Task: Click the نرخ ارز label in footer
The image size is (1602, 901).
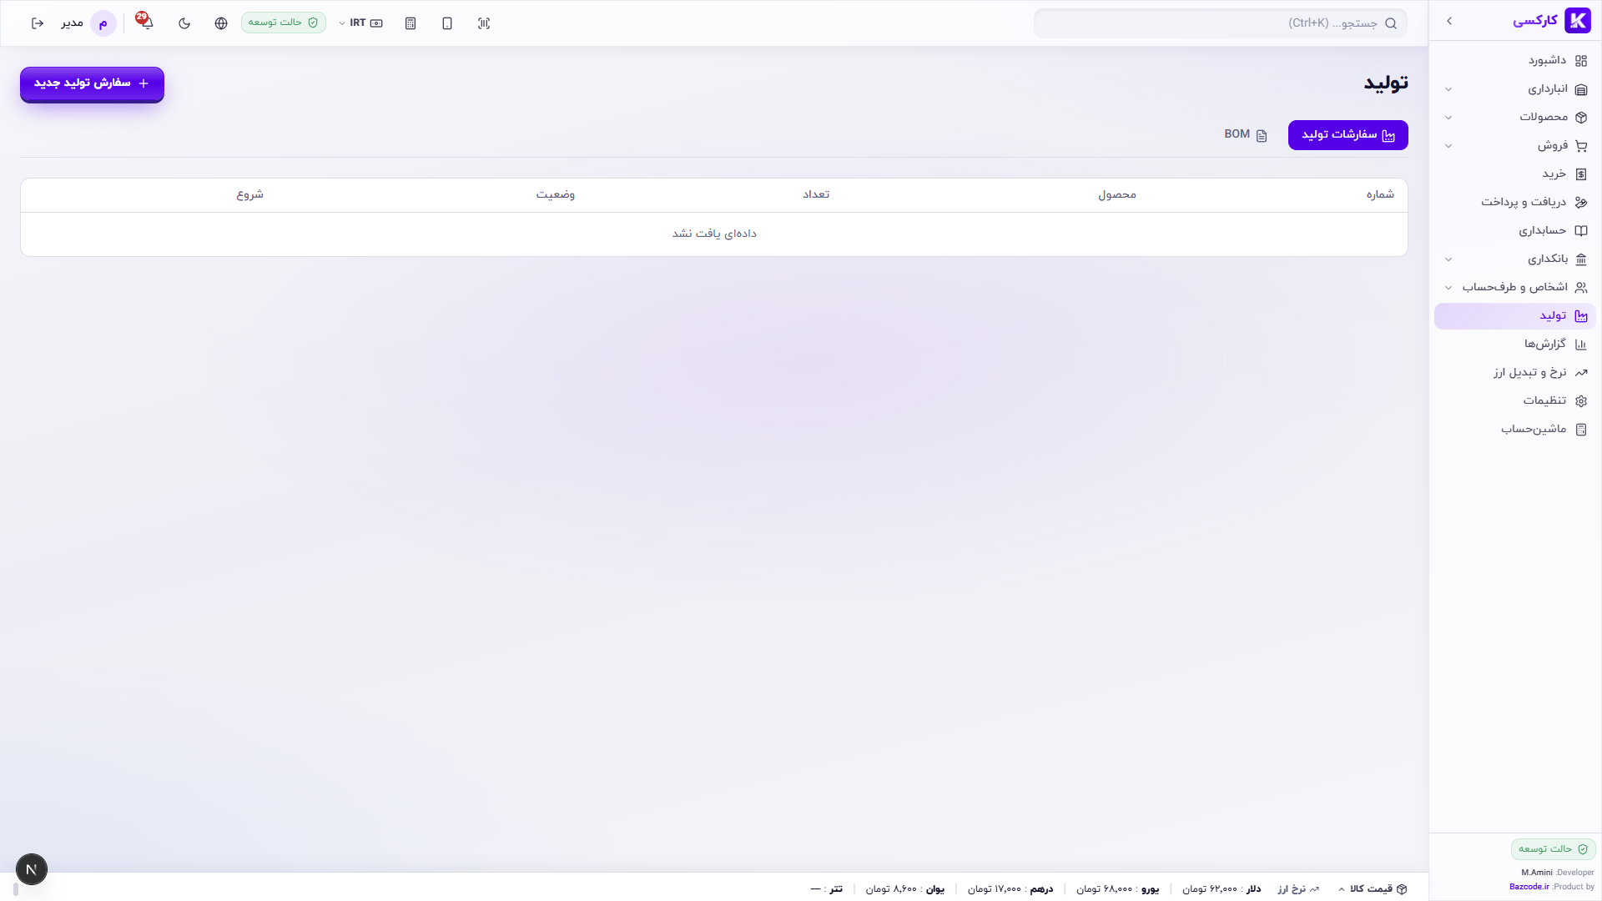Action: tap(1298, 889)
